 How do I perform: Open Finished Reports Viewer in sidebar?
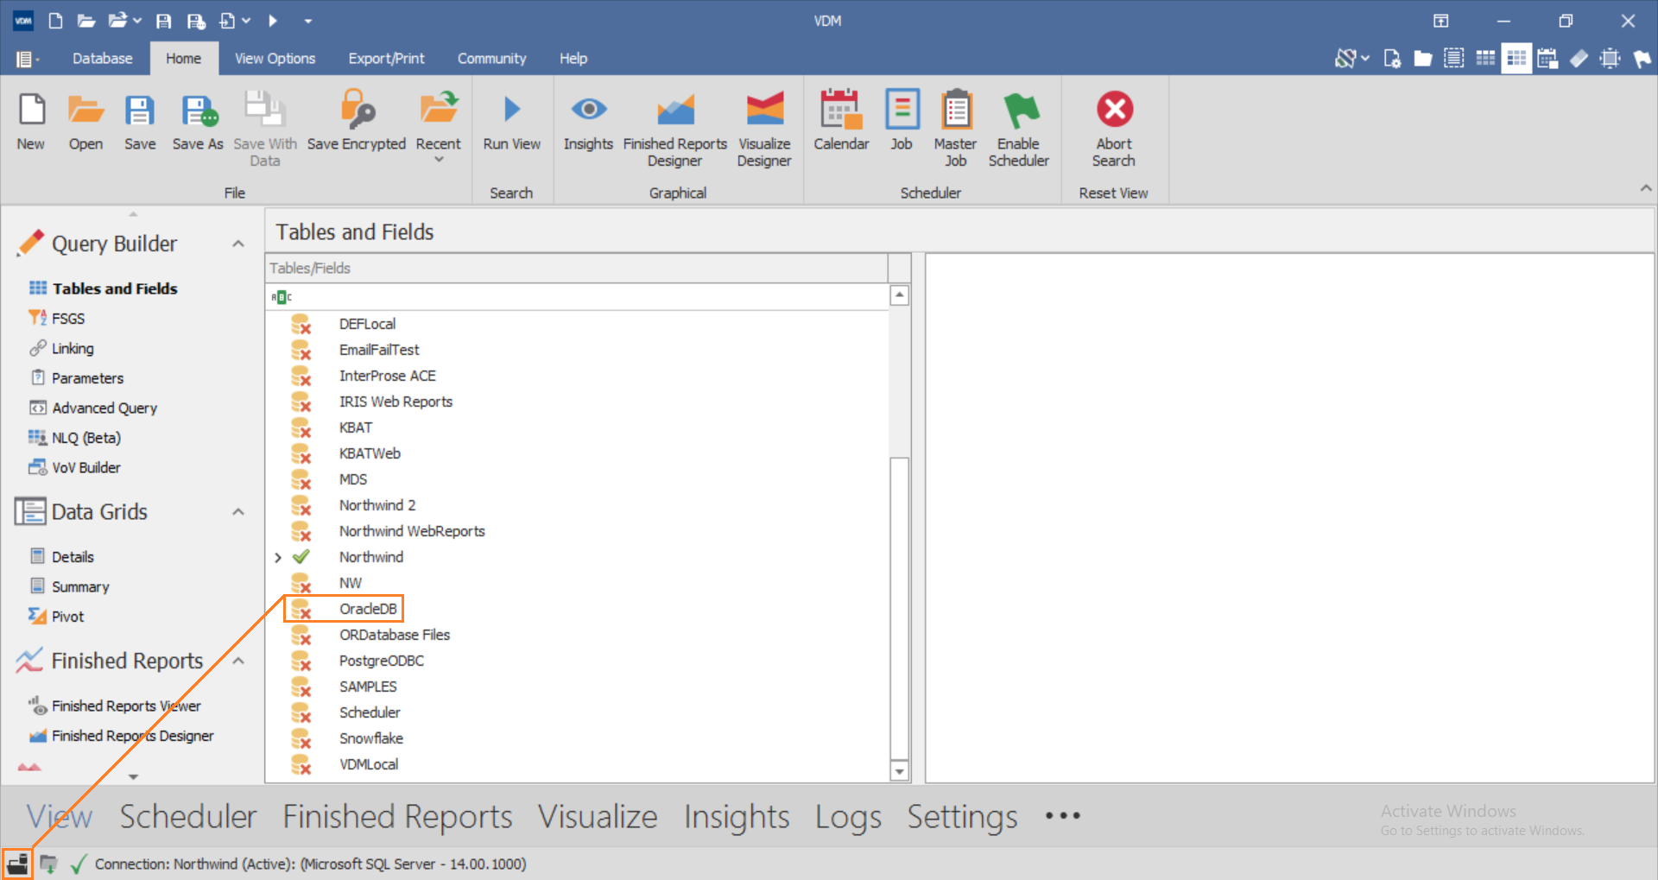pos(126,706)
